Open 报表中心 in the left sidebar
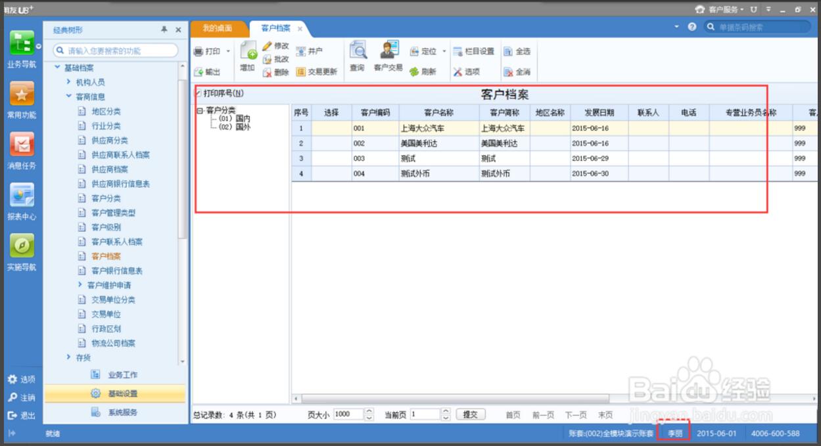This screenshot has height=446, width=821. tap(21, 200)
